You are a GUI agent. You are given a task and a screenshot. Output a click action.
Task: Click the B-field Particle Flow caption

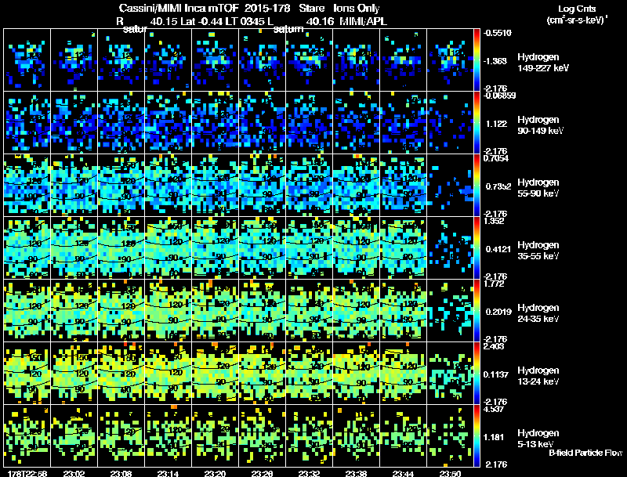(x=585, y=453)
